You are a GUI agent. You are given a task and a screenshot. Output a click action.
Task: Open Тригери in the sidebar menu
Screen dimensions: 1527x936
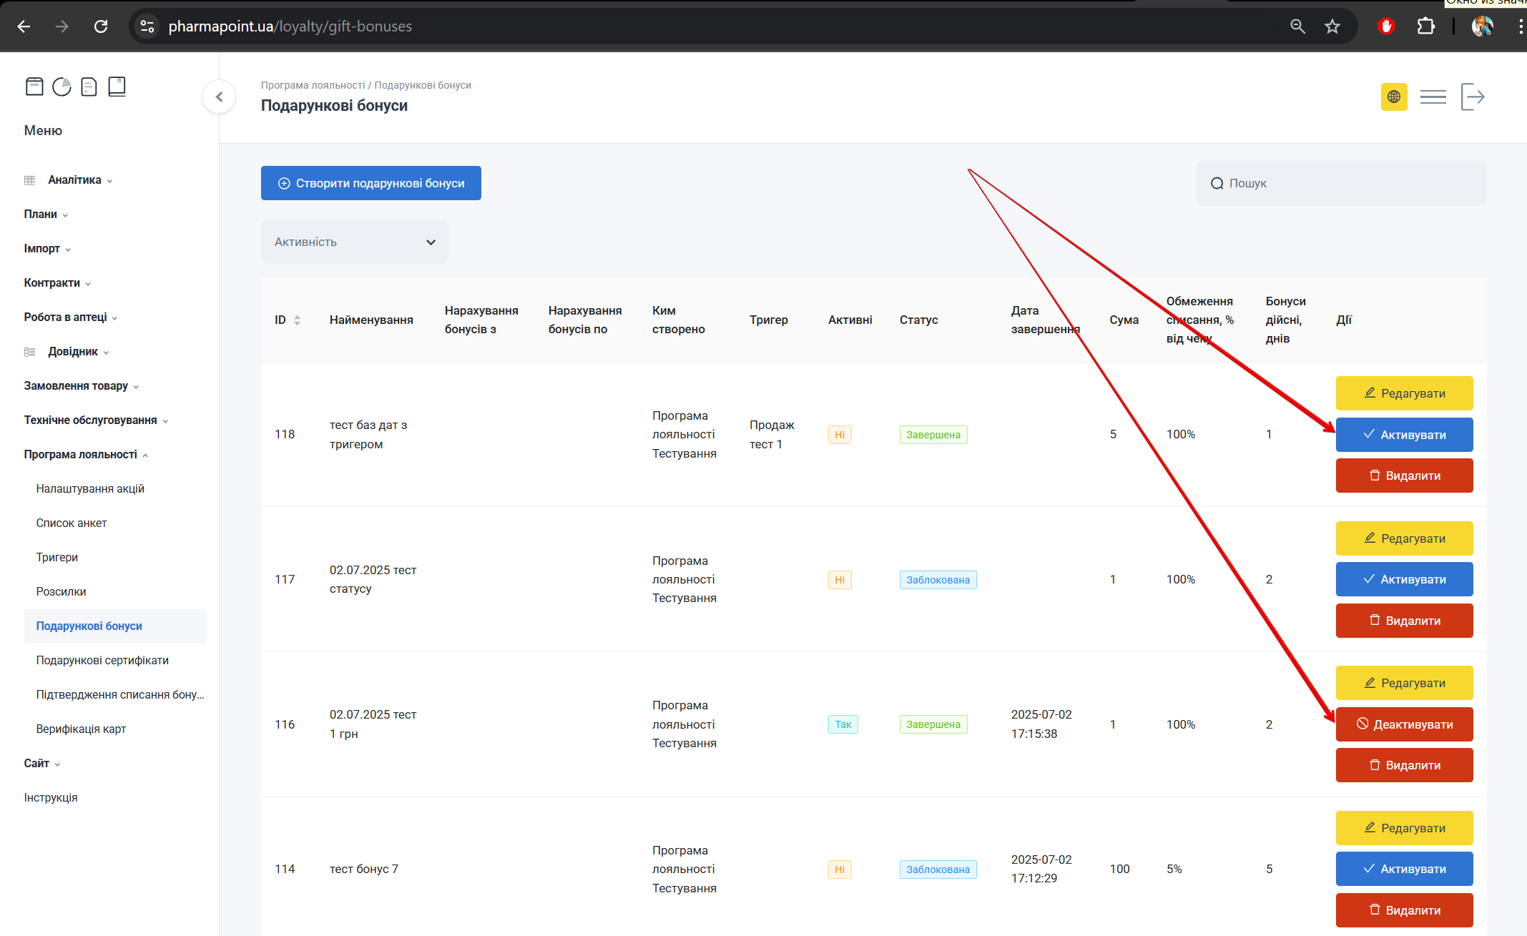[57, 558]
